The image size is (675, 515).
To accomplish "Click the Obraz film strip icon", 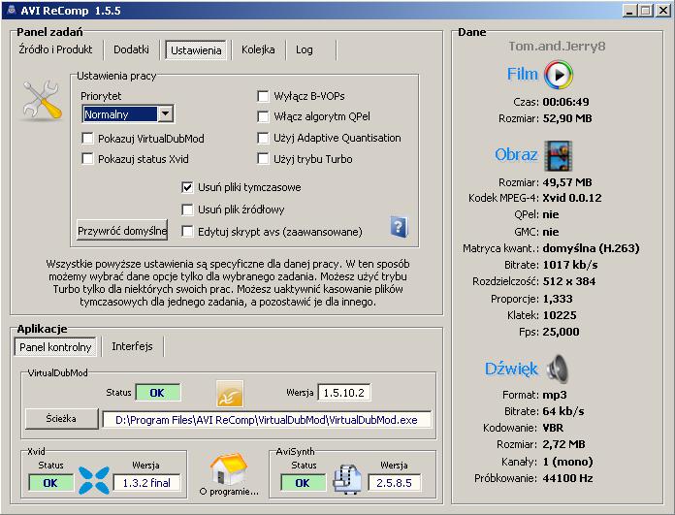I will pyautogui.click(x=559, y=155).
